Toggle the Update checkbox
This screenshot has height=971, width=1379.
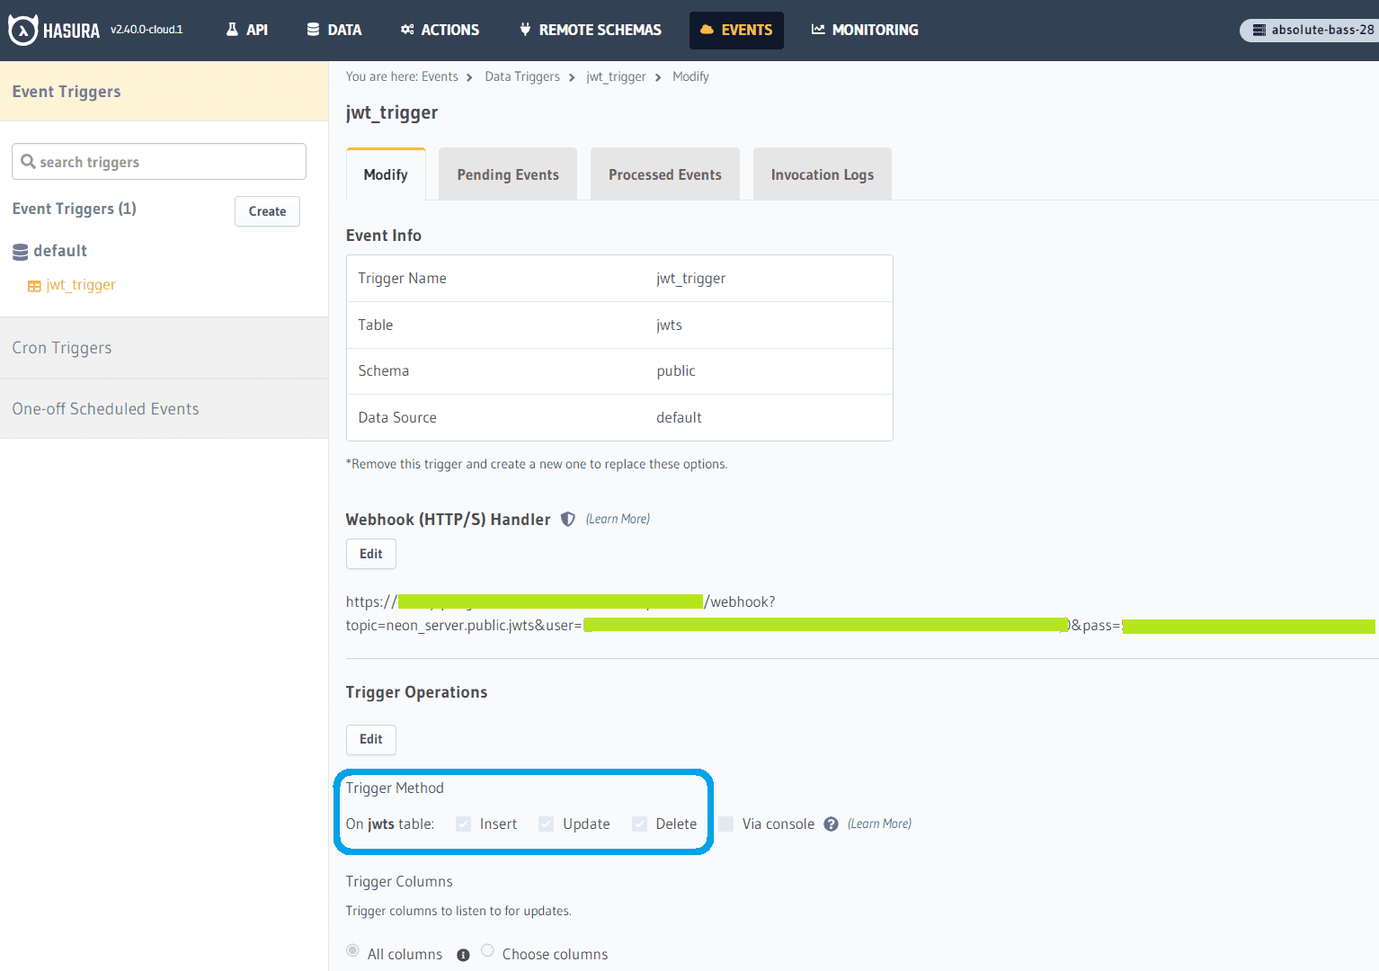pos(547,824)
